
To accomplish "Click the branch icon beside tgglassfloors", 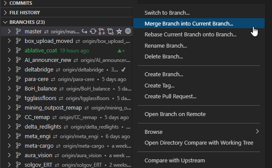I will (x=18, y=98).
